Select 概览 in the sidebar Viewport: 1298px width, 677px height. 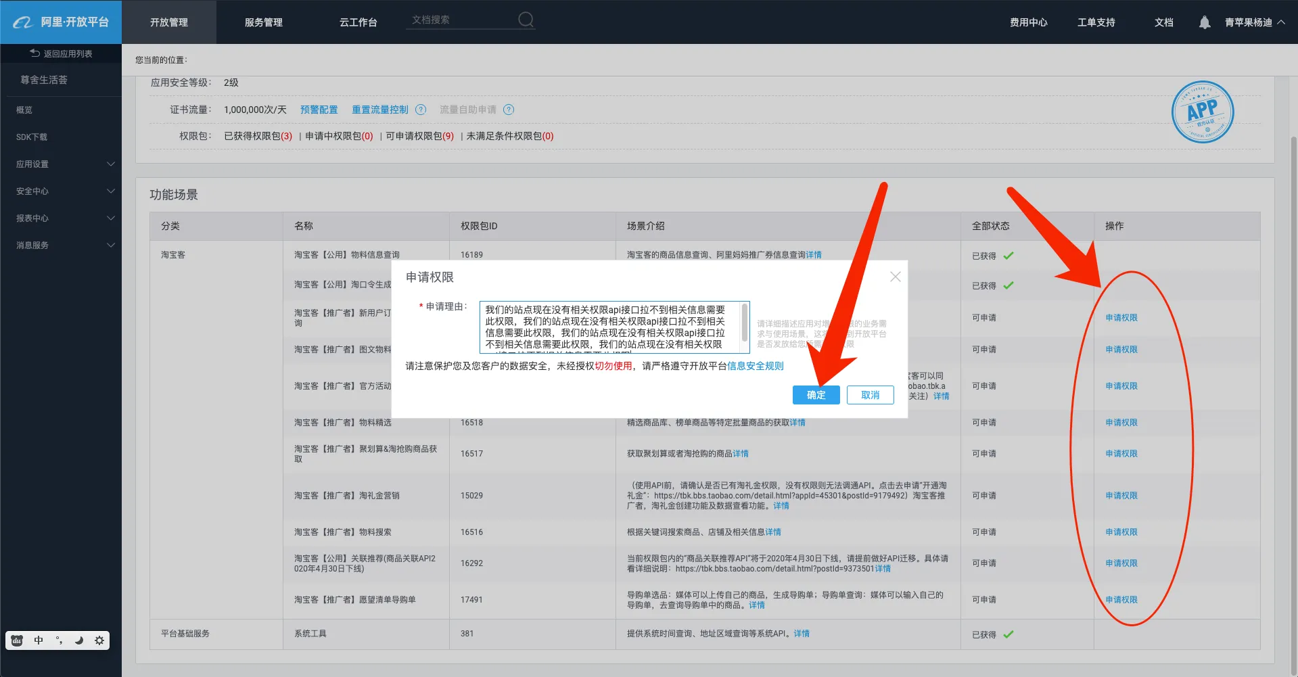[x=24, y=110]
